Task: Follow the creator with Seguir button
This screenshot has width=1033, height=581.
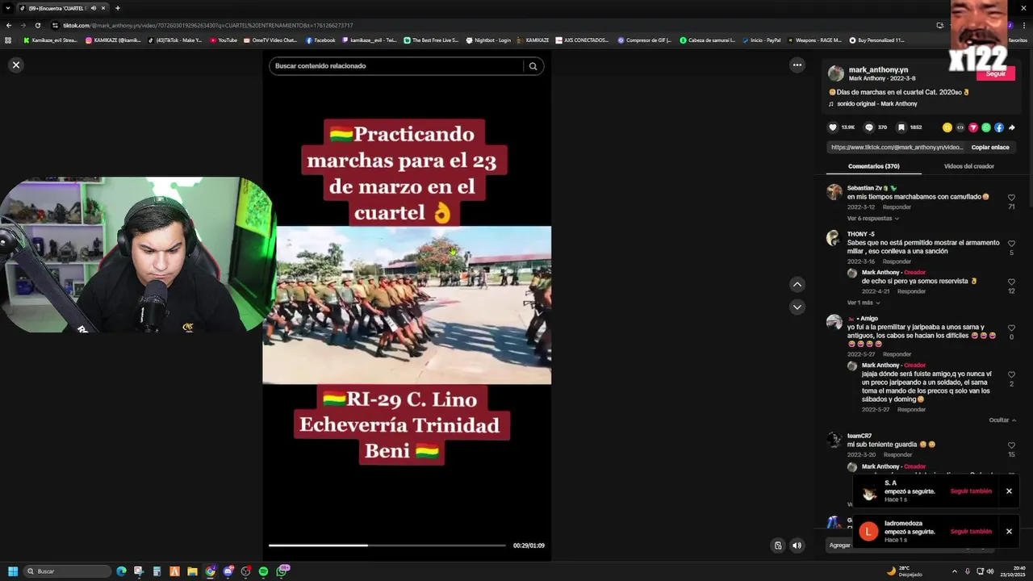Action: click(996, 73)
